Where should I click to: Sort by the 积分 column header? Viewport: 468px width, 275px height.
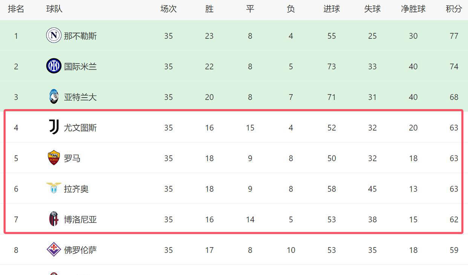coord(454,9)
